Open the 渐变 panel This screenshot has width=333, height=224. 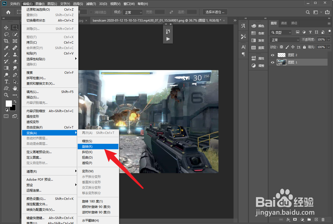pyautogui.click(x=258, y=40)
